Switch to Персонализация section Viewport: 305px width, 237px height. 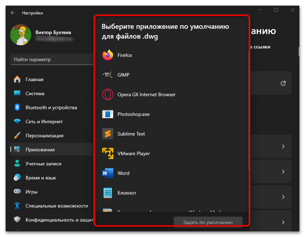(x=52, y=136)
